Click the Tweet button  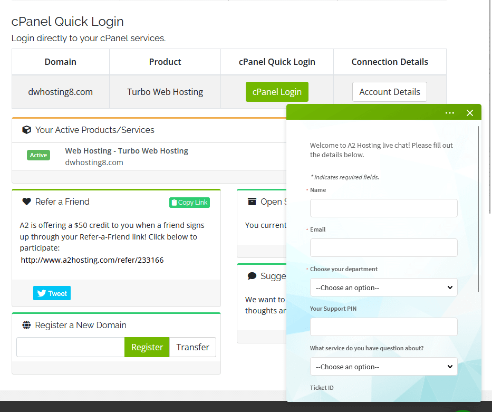(x=52, y=293)
